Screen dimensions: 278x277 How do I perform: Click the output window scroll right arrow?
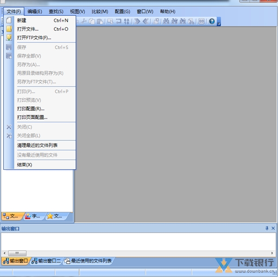(272, 253)
